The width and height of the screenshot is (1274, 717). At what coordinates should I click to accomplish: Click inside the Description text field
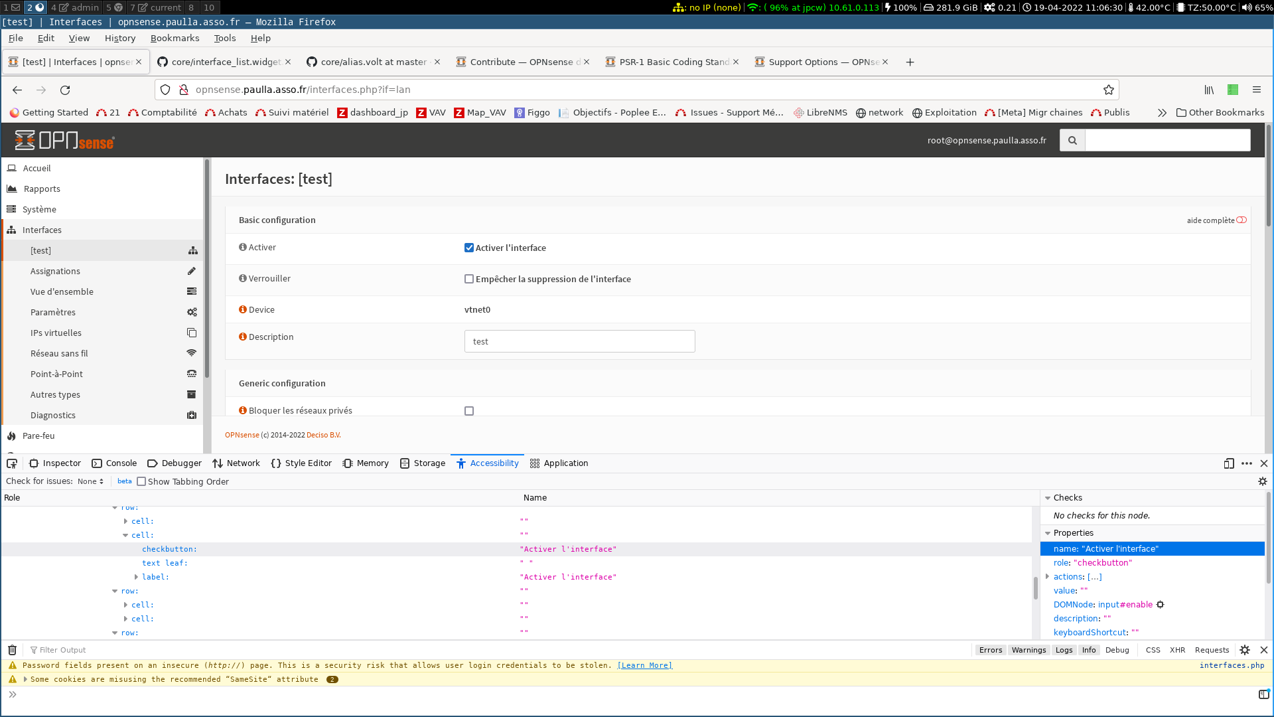click(579, 341)
